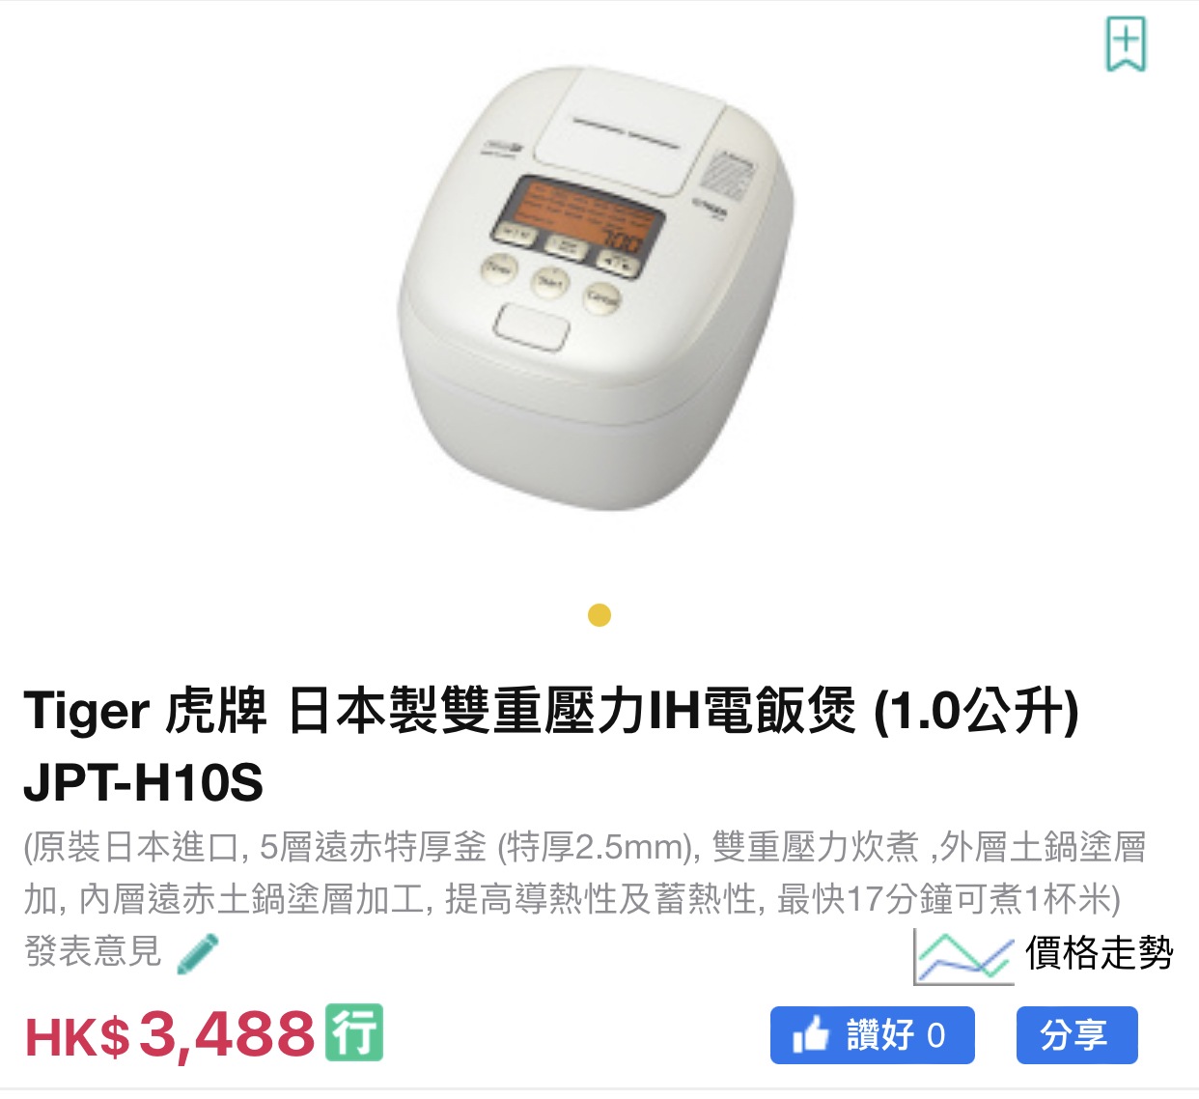Click the JPT-H10S model number text

click(x=143, y=782)
